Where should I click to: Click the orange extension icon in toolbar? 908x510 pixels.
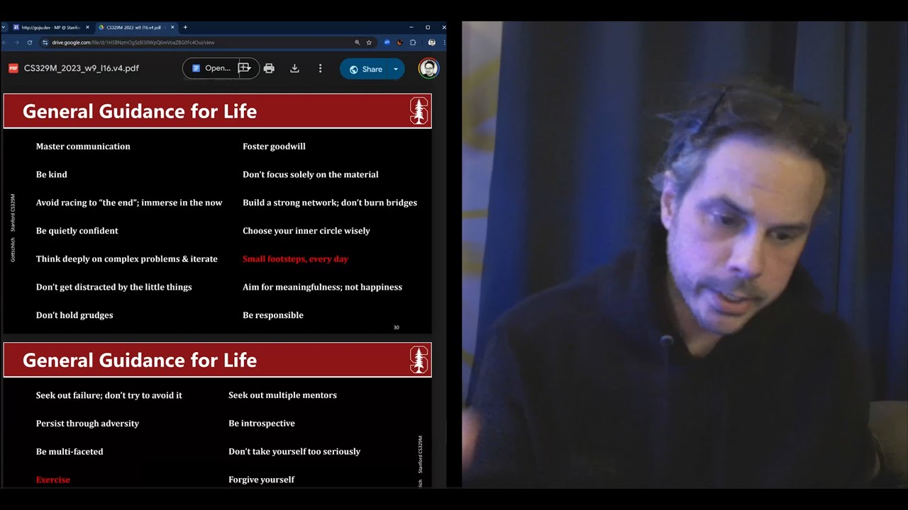[400, 42]
